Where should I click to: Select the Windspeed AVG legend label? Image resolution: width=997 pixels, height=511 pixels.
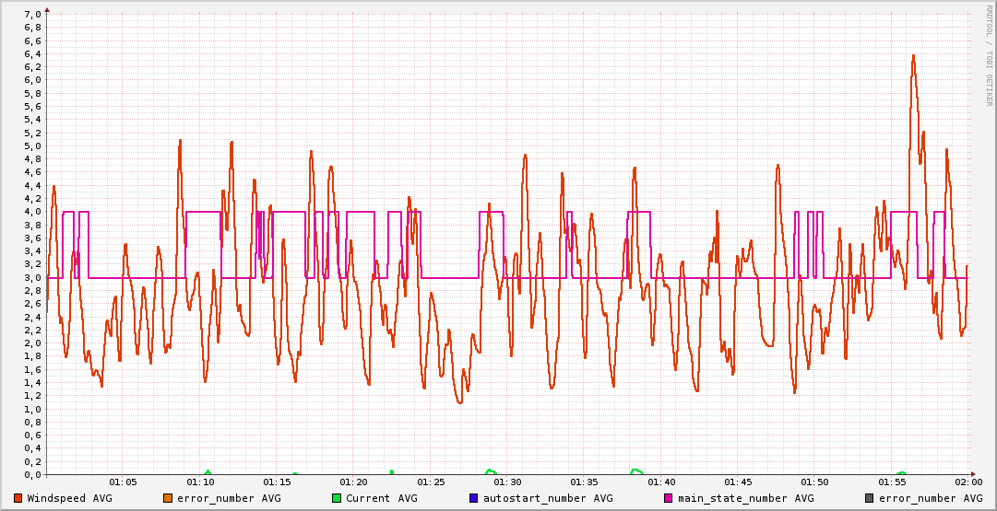(69, 498)
